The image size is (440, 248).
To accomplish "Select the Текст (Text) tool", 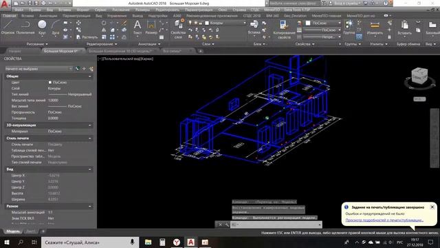I will pyautogui.click(x=137, y=28).
